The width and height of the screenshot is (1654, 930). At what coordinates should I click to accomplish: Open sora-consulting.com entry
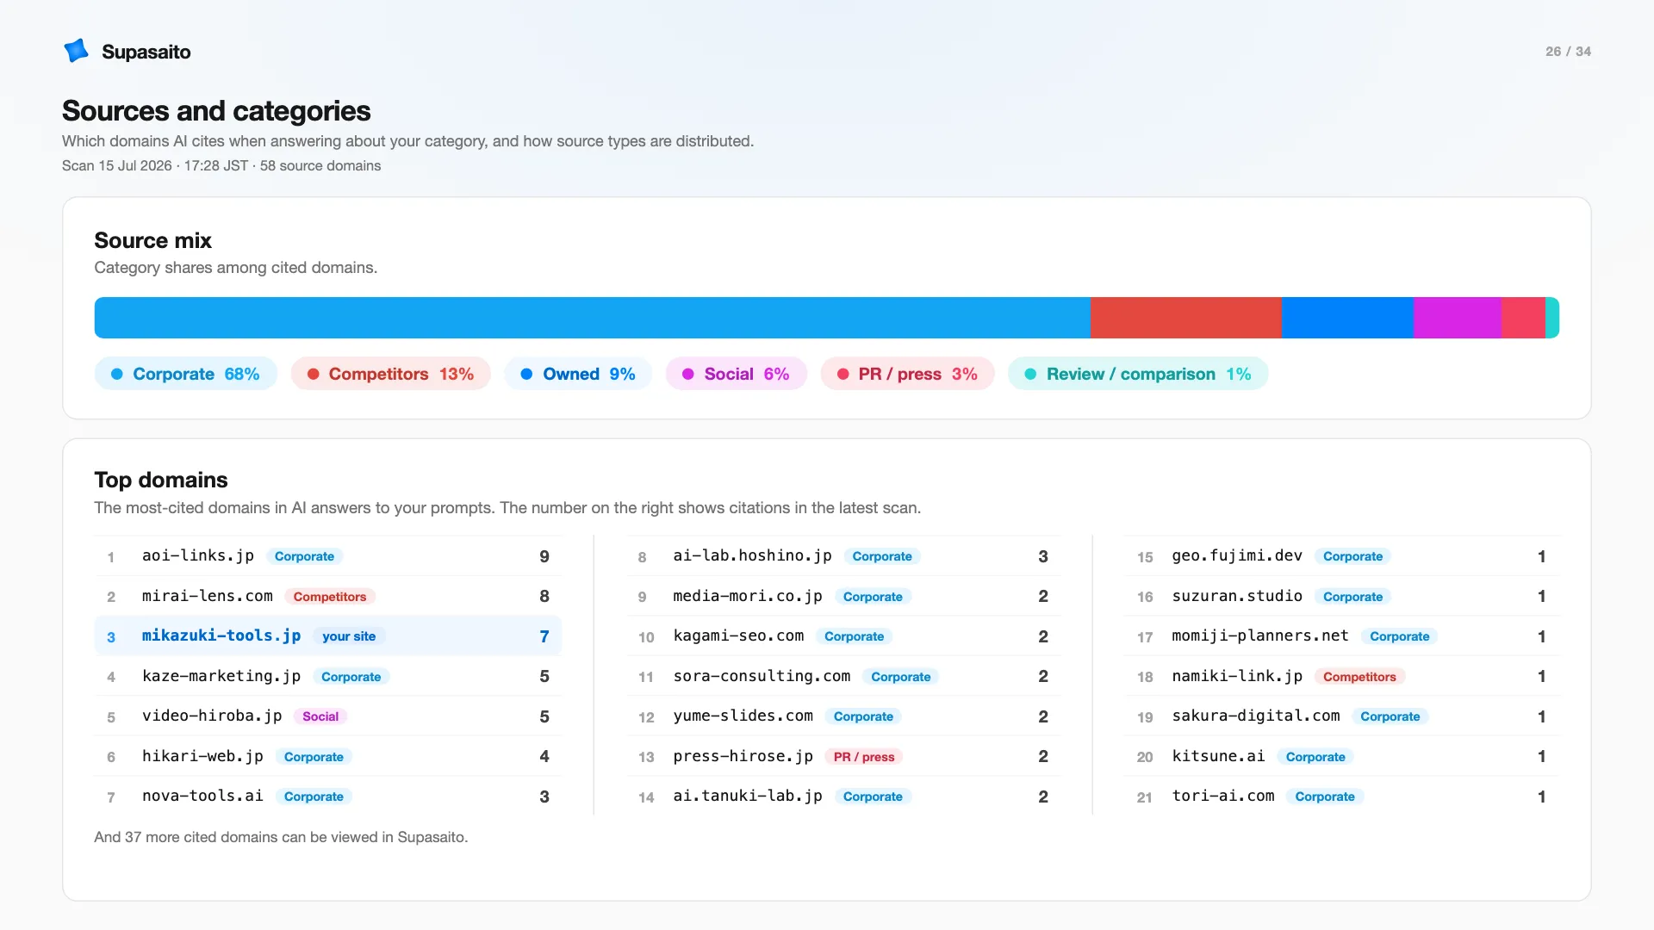click(x=843, y=676)
